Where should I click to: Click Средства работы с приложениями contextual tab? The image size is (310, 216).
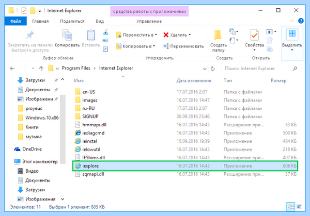[149, 11]
